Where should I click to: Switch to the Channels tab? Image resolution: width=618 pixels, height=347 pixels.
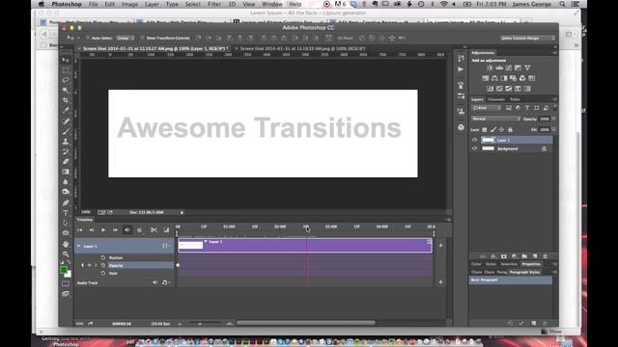point(496,99)
